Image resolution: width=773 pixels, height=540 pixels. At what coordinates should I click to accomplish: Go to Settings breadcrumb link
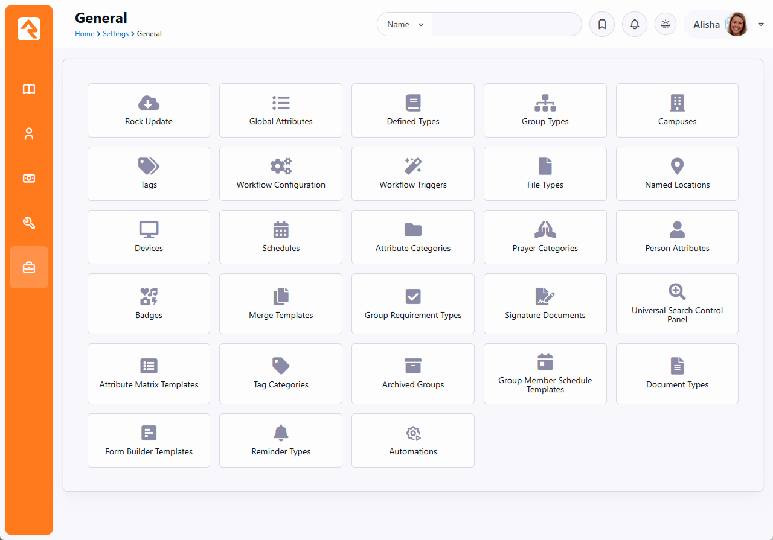(x=115, y=34)
